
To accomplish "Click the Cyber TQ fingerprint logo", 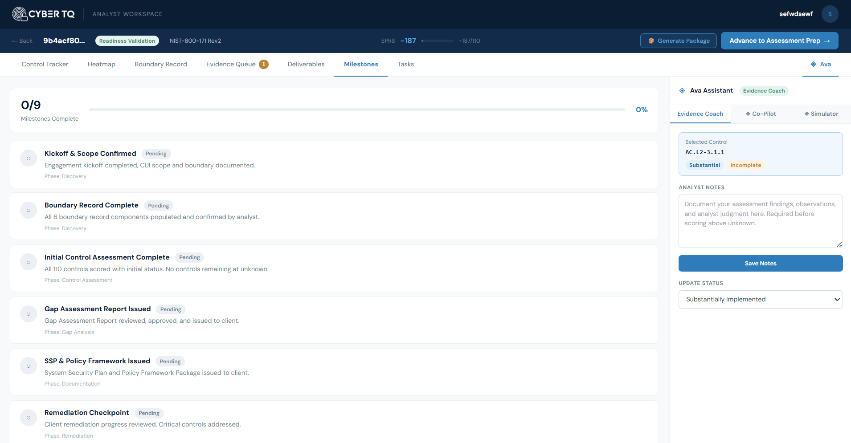I will tap(20, 14).
